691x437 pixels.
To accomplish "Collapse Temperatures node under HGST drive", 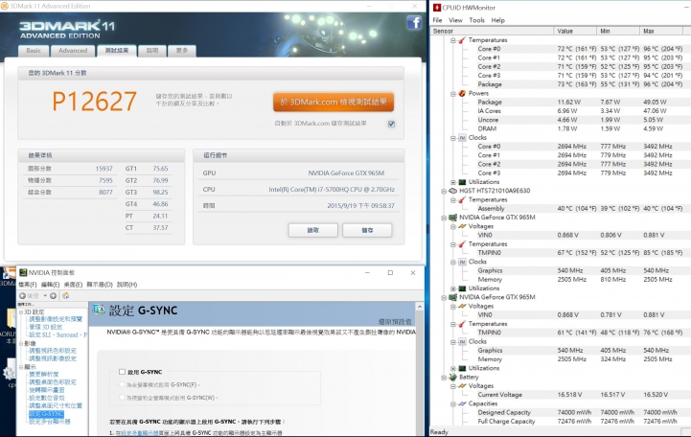I will pyautogui.click(x=453, y=200).
